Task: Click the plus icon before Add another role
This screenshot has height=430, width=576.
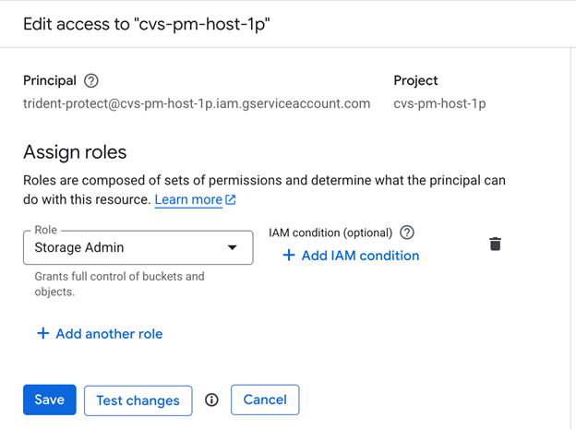Action: [42, 334]
